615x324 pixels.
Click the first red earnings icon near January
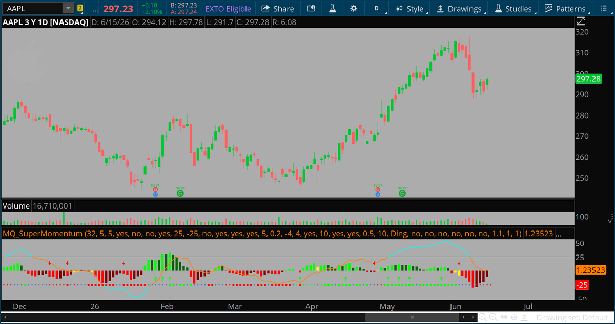pos(155,189)
